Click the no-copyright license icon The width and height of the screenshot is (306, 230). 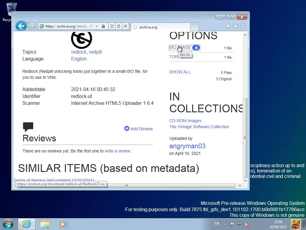pos(82,40)
